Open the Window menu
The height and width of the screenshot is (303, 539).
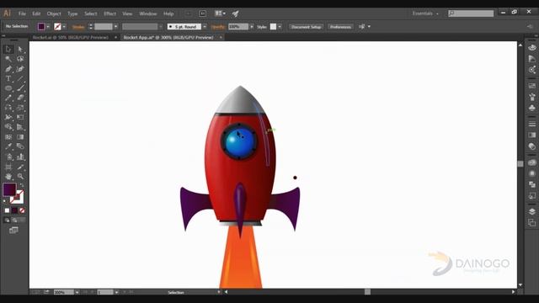coord(148,13)
